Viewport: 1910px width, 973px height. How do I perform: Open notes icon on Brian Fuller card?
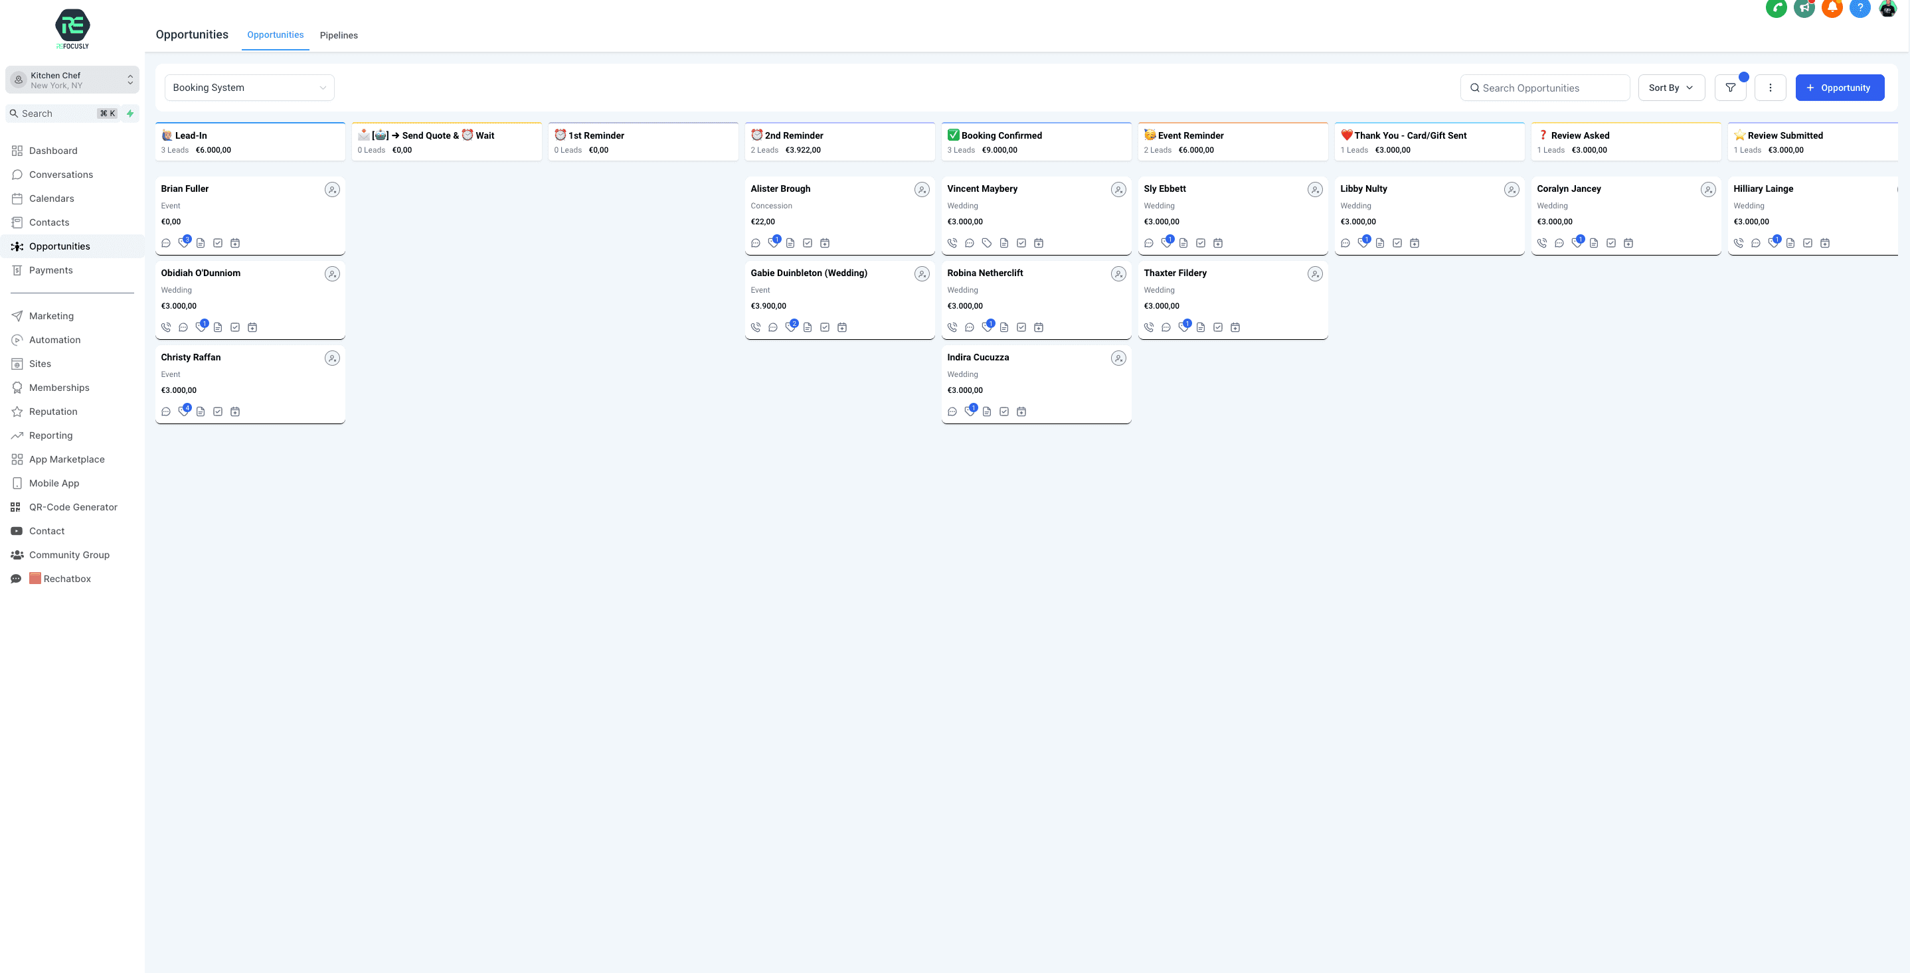coord(201,243)
